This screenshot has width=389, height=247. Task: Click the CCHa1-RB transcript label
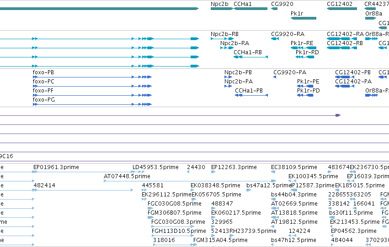(x=248, y=52)
